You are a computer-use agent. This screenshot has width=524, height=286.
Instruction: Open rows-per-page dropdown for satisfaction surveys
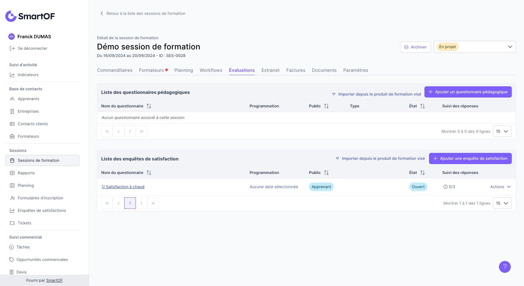tap(502, 203)
